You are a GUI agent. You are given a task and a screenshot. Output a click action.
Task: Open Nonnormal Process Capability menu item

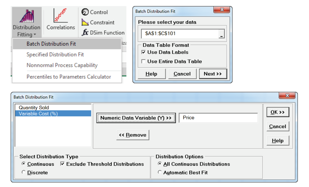pyautogui.click(x=62, y=65)
